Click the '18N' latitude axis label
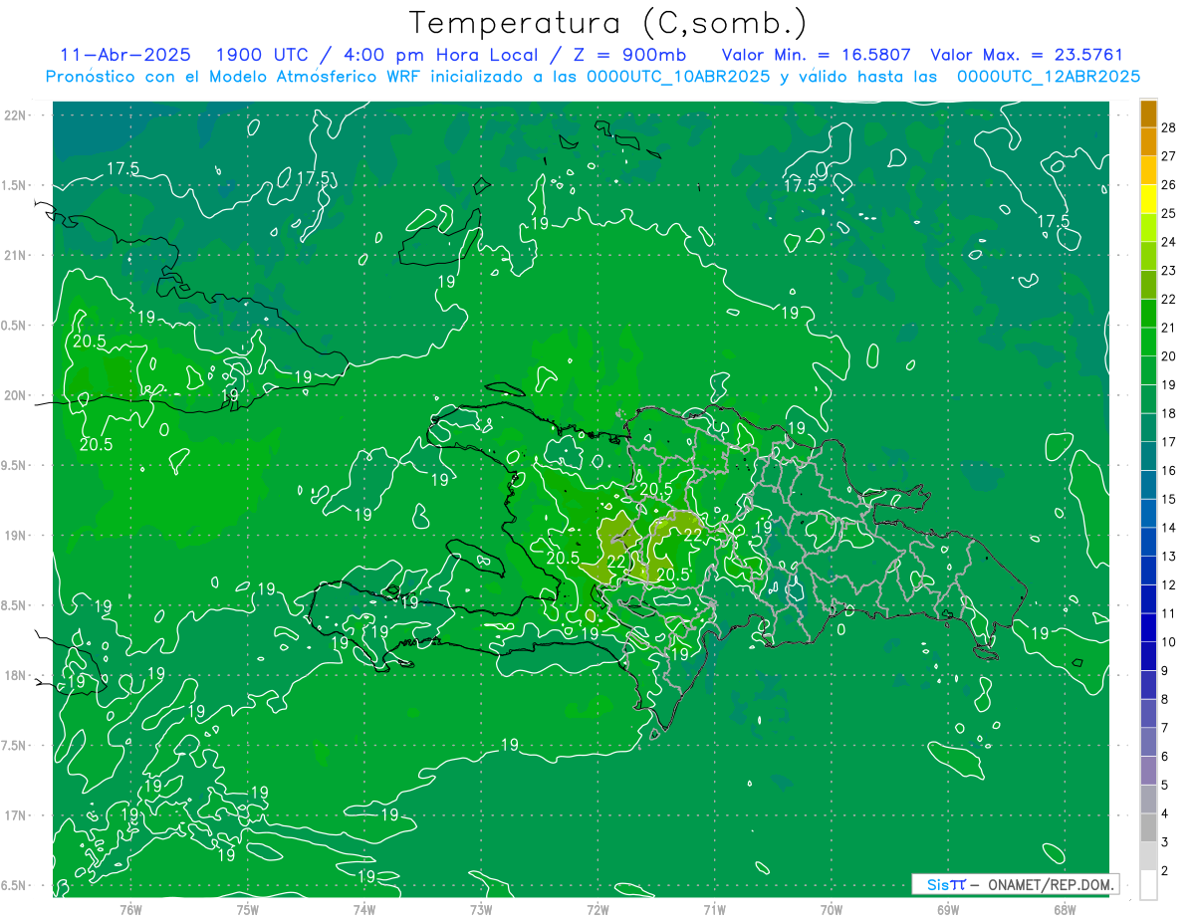The height and width of the screenshot is (923, 1195). click(x=14, y=675)
